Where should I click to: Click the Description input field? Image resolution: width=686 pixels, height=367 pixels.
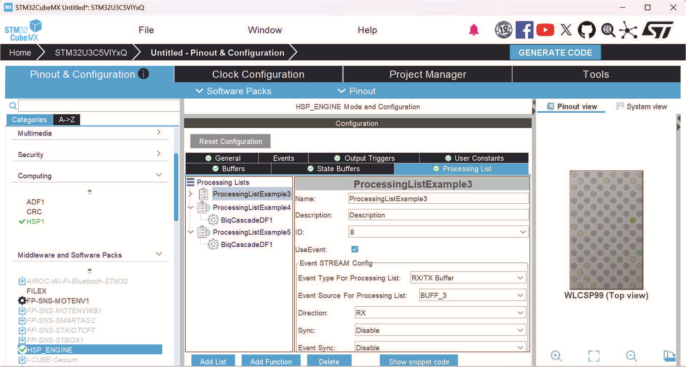(439, 215)
